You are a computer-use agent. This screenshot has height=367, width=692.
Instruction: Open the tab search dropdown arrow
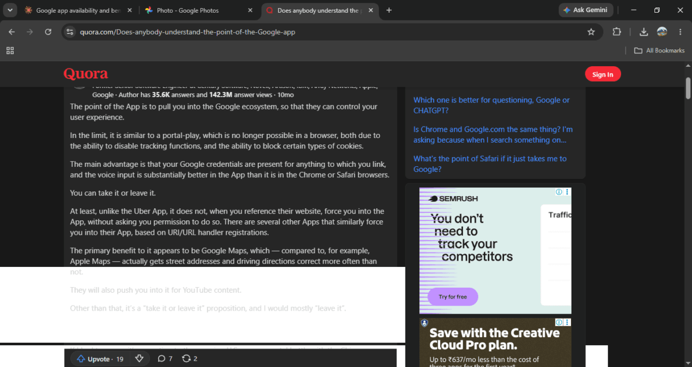10,10
